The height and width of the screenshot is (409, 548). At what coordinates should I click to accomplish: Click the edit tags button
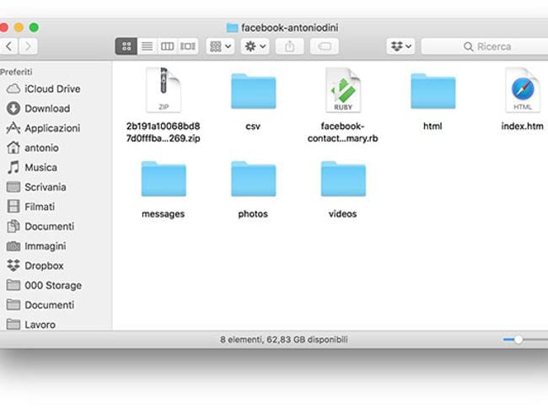(x=324, y=46)
